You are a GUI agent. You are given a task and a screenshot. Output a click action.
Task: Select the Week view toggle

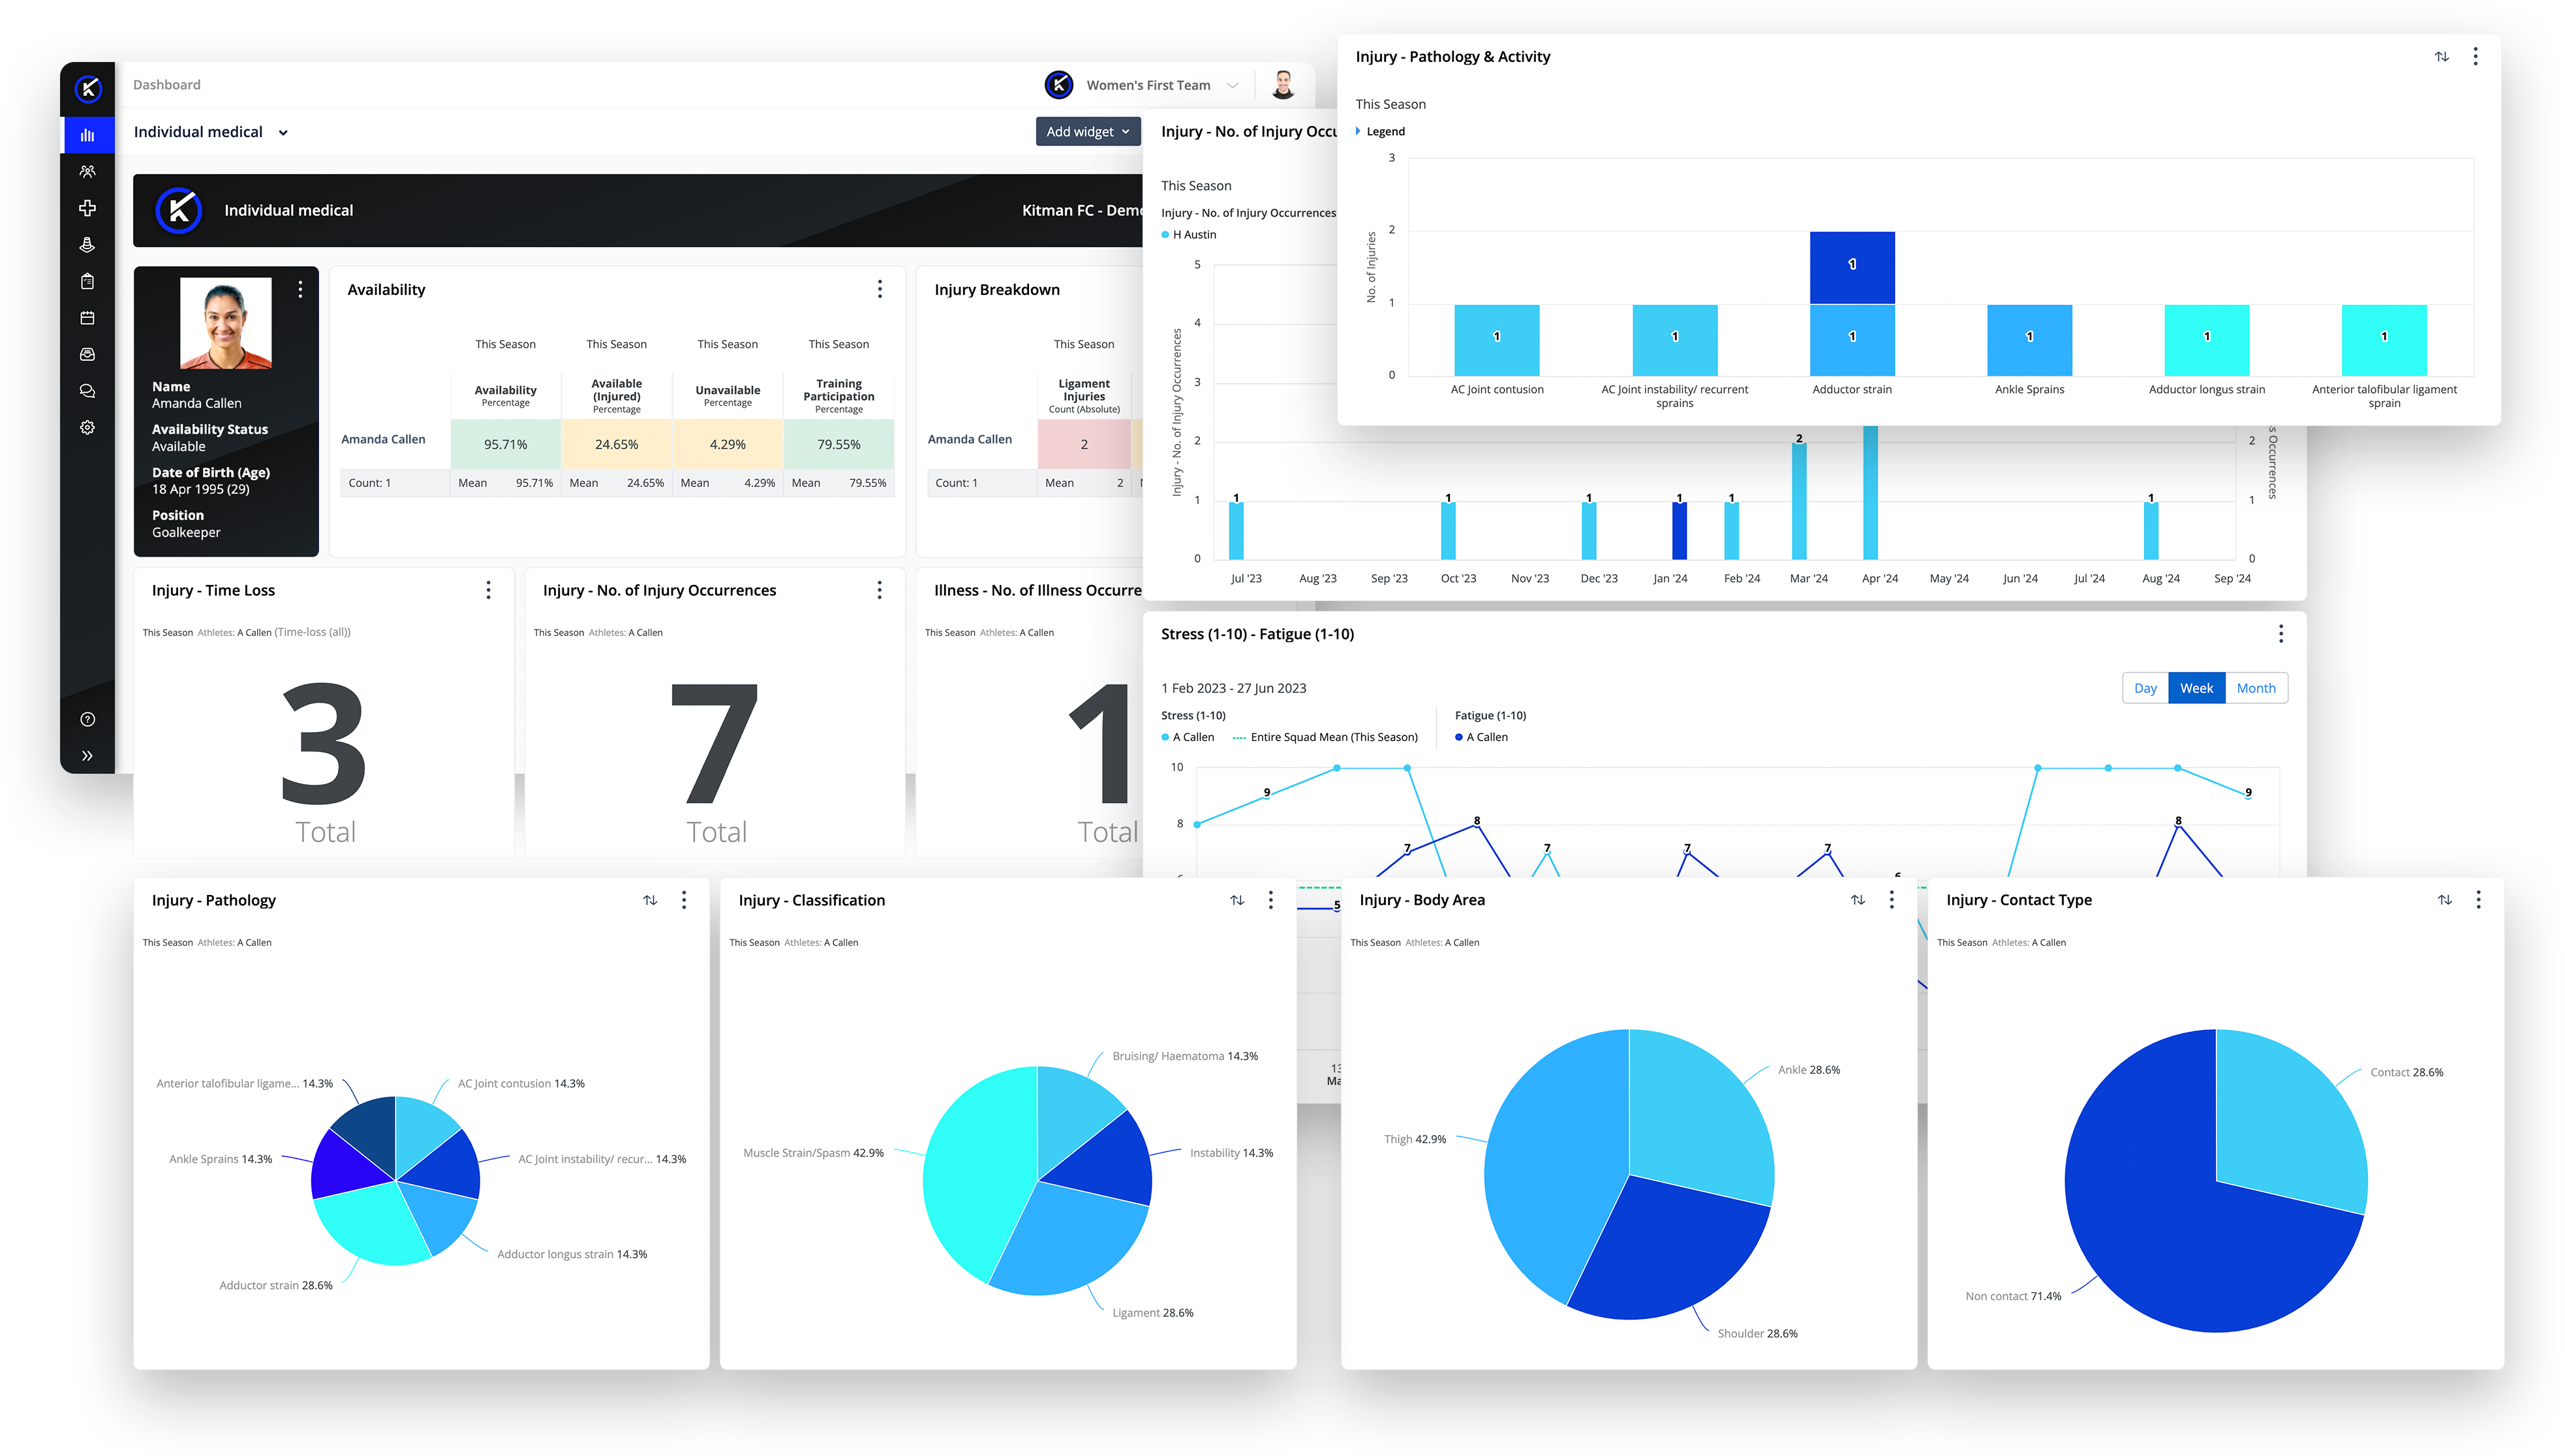click(2196, 688)
